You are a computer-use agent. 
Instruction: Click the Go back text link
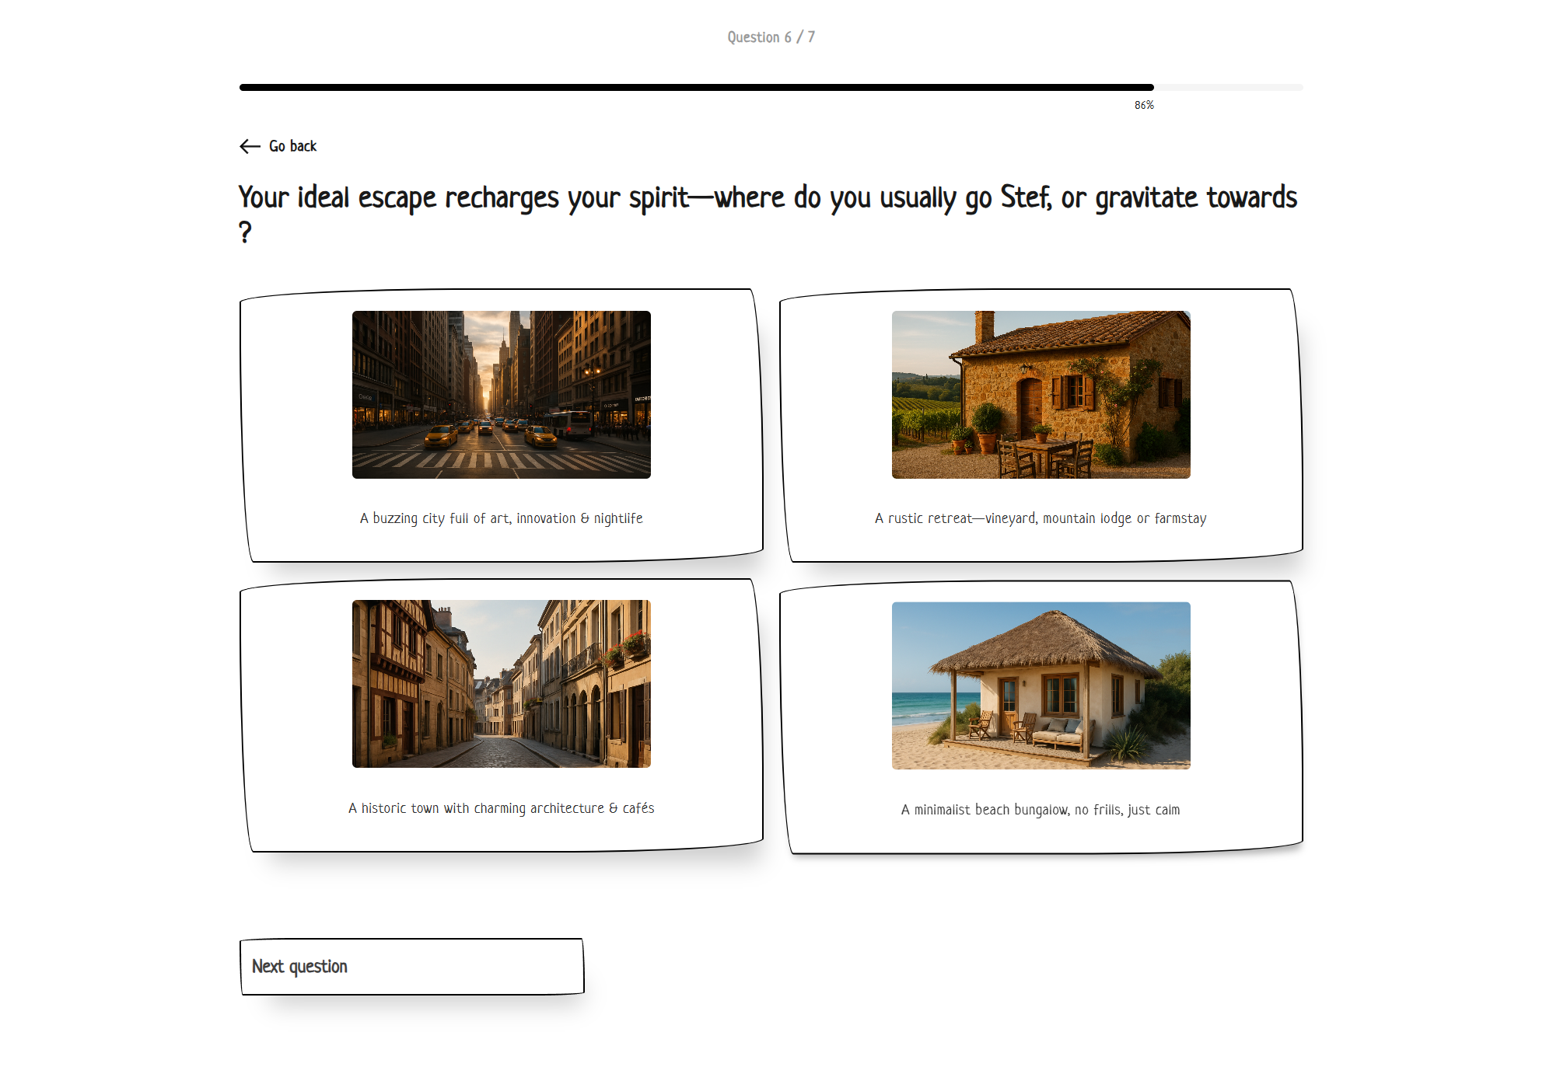pos(292,146)
